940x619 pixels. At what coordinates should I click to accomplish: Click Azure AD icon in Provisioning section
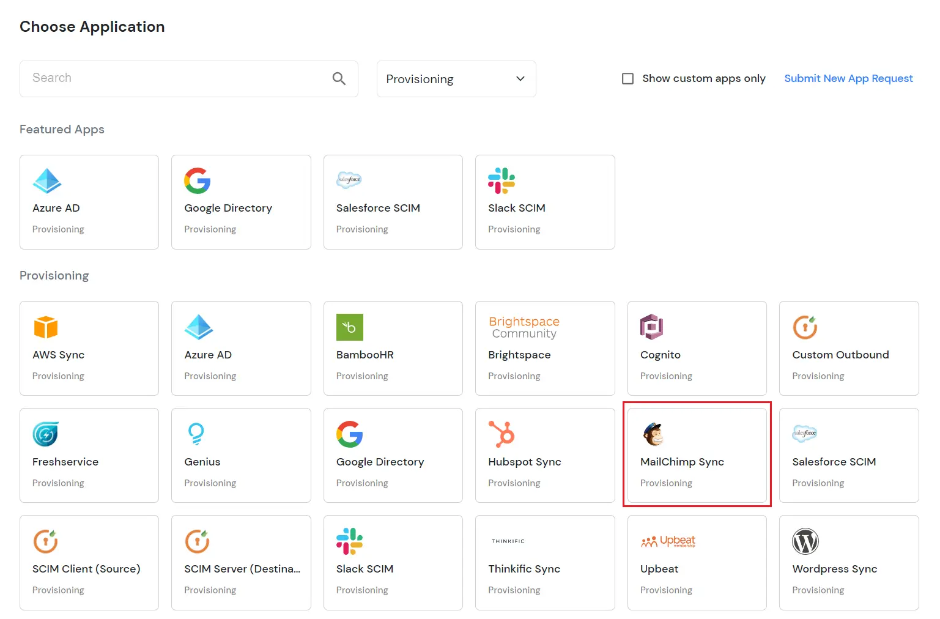[x=199, y=327]
